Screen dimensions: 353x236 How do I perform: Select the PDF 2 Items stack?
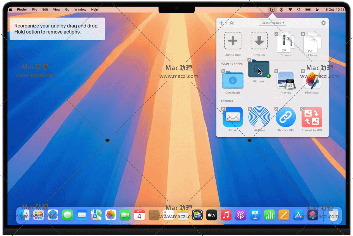[x=313, y=43]
